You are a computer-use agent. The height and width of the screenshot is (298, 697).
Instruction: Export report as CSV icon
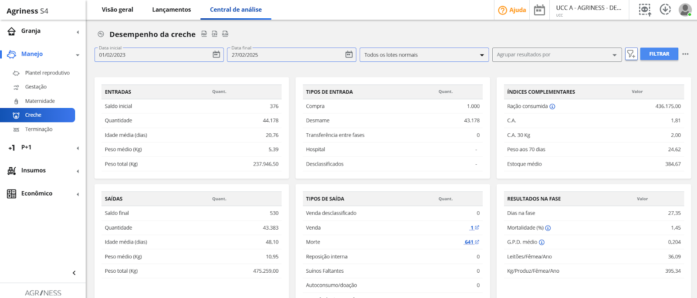pyautogui.click(x=214, y=34)
